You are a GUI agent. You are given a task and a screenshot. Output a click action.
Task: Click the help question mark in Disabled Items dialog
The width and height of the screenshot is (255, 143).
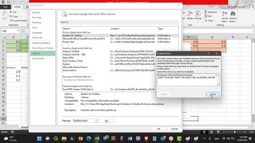208,54
